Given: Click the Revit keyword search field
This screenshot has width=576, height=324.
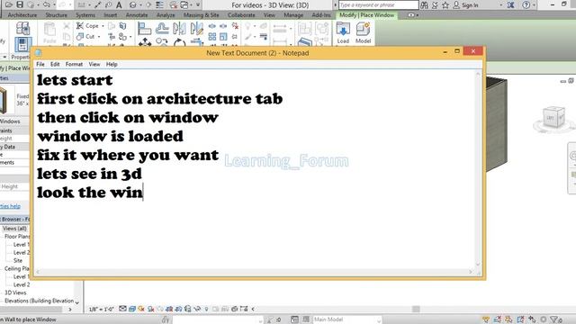Looking at the screenshot, I should (x=378, y=5).
